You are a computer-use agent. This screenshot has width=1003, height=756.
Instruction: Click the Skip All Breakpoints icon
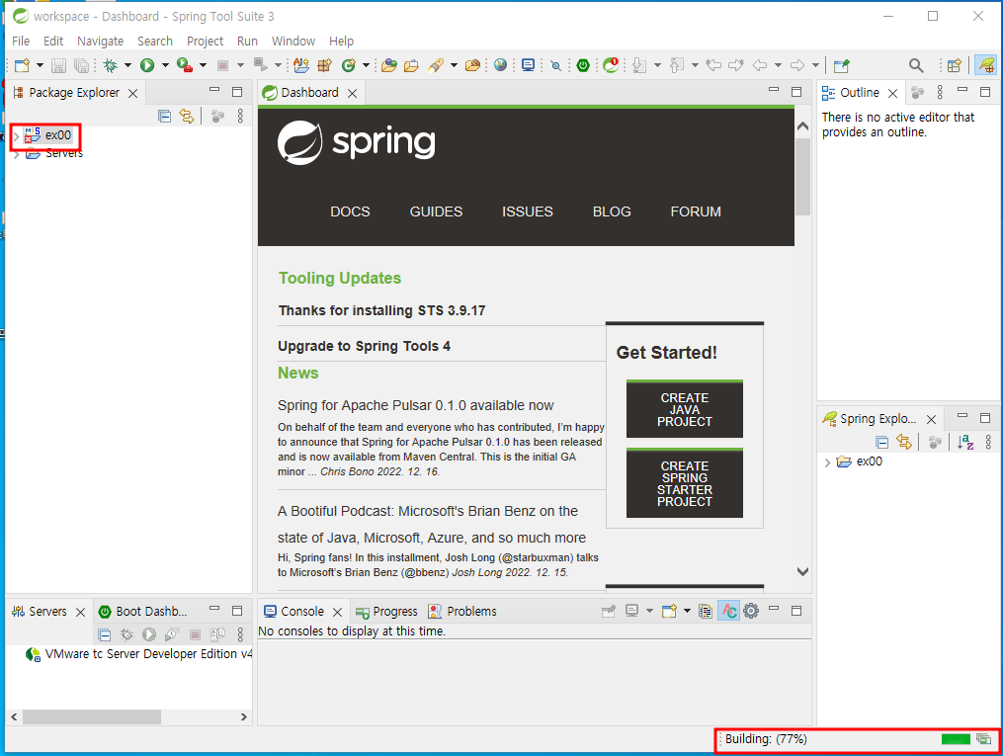(x=556, y=65)
